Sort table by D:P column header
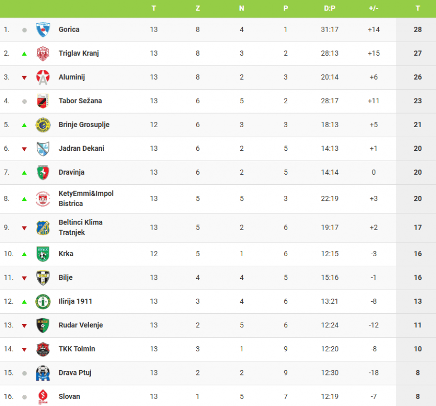The image size is (436, 406). coord(329,8)
